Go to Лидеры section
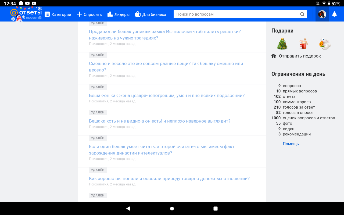 click(119, 14)
